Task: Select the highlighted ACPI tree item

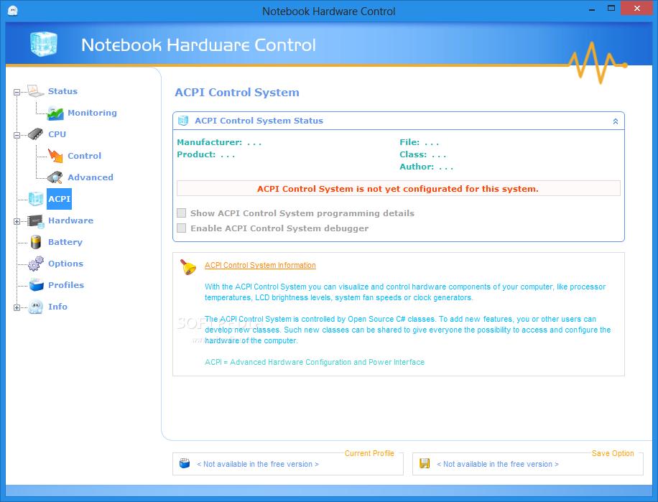Action: coord(59,199)
